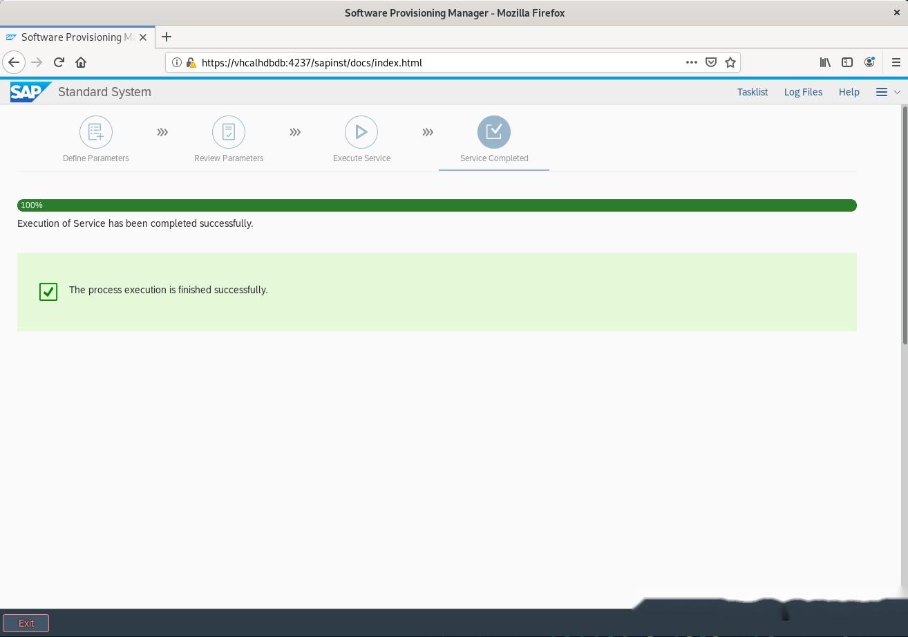Screen dimensions: 908x637
Task: Open the Tasklist link
Action: pos(753,92)
